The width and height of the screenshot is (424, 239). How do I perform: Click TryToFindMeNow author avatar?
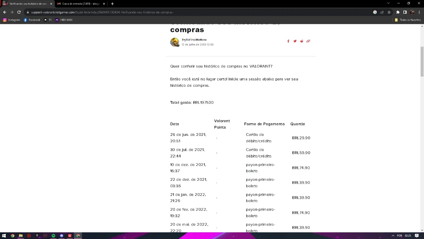pyautogui.click(x=175, y=42)
